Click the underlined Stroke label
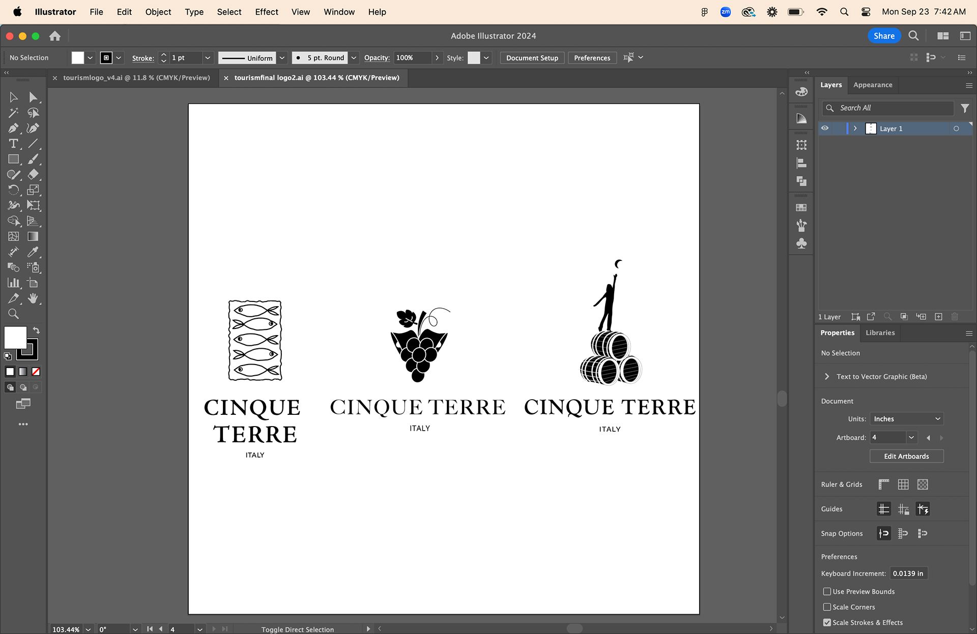The image size is (977, 634). tap(143, 58)
